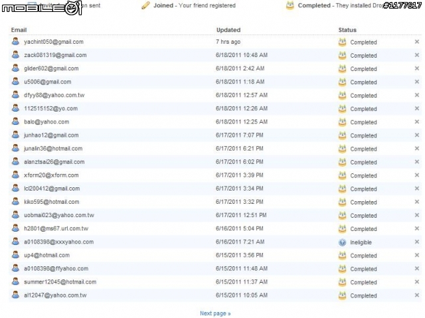
Task: Click the Completed cake icon for yachint050@gmail.com
Action: (x=343, y=42)
